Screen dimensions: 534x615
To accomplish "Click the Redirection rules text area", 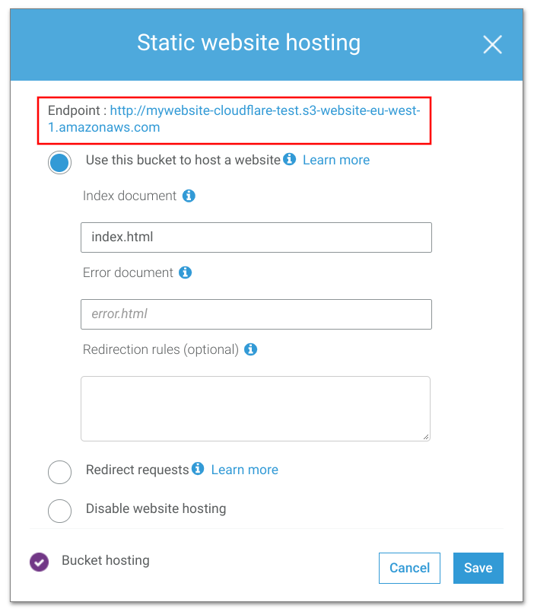I will click(x=255, y=408).
